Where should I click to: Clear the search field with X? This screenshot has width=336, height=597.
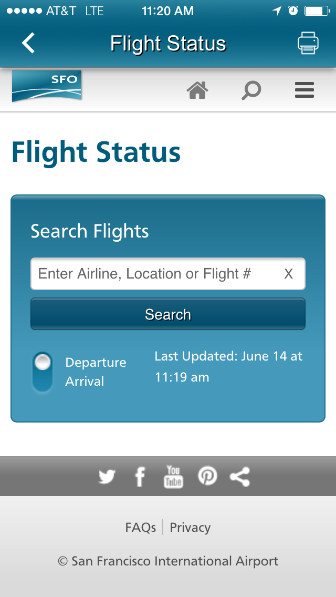288,274
